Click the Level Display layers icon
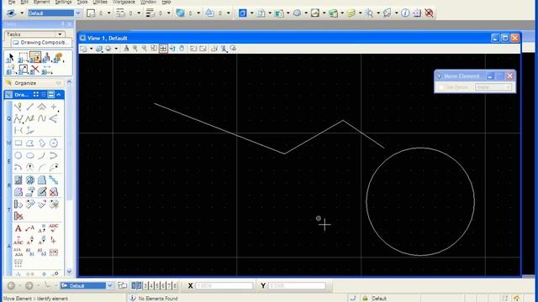Viewport: 538px width, 302px height. [351, 13]
